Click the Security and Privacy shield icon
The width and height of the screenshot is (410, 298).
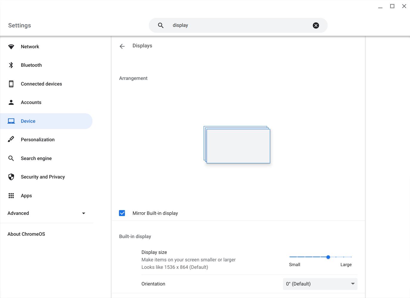[11, 177]
